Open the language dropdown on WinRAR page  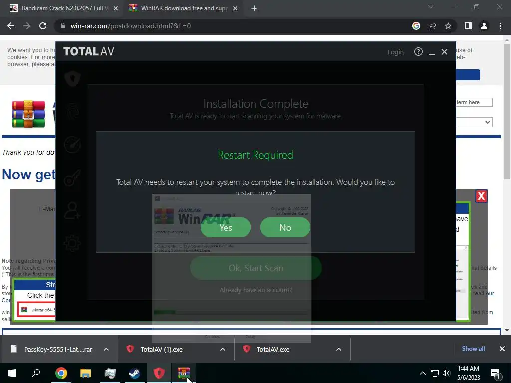474,122
